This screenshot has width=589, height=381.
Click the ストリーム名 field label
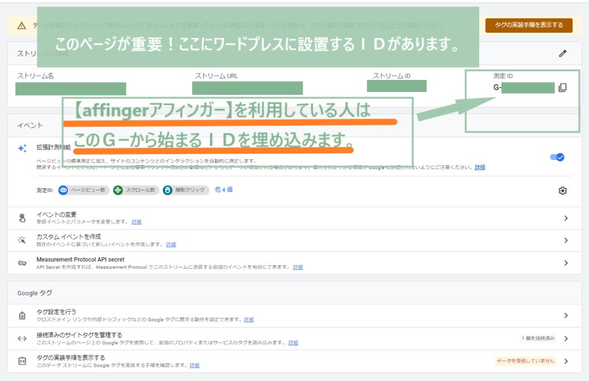pyautogui.click(x=35, y=76)
